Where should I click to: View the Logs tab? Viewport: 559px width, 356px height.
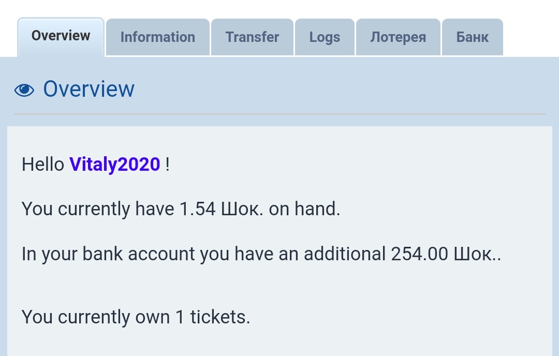pyautogui.click(x=325, y=37)
